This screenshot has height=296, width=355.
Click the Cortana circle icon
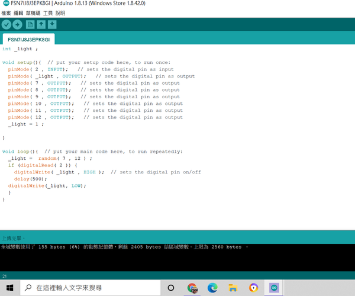(171, 288)
